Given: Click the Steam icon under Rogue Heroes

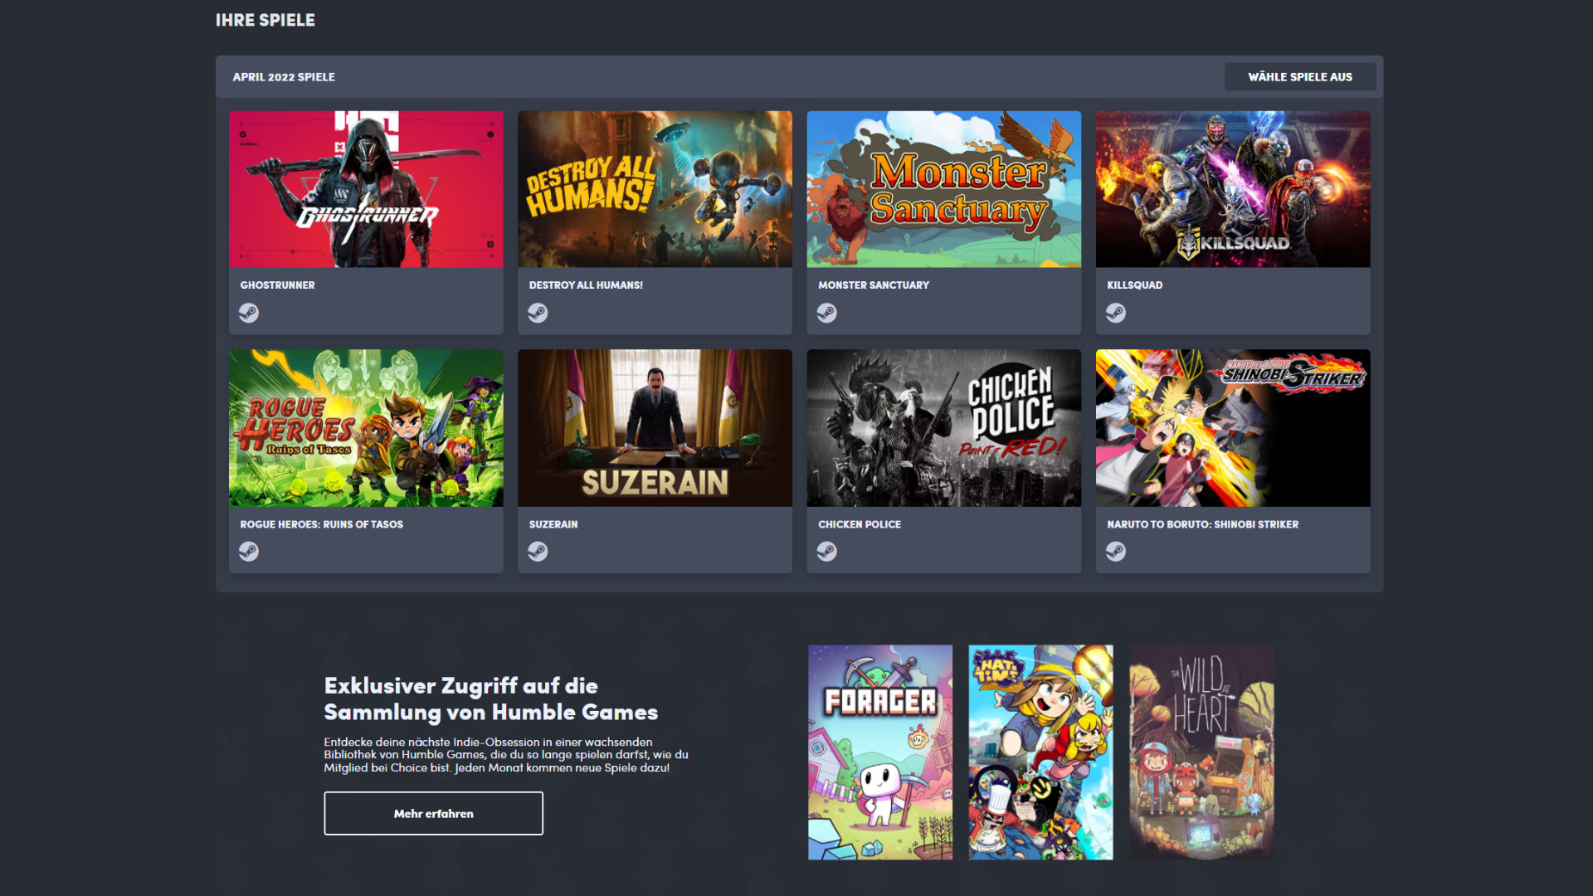Looking at the screenshot, I should tap(249, 552).
